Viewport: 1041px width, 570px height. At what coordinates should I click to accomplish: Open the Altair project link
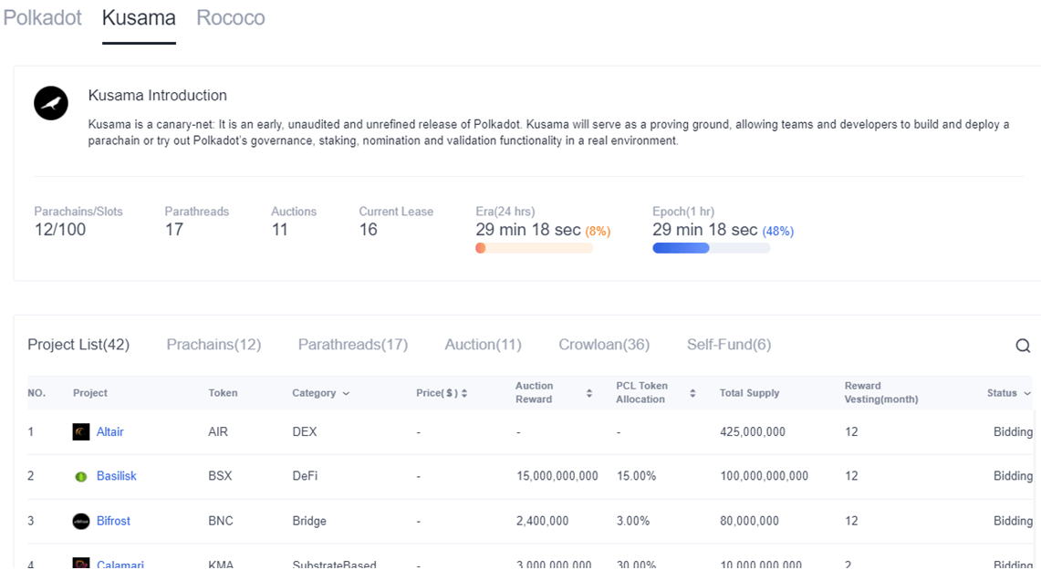[110, 432]
